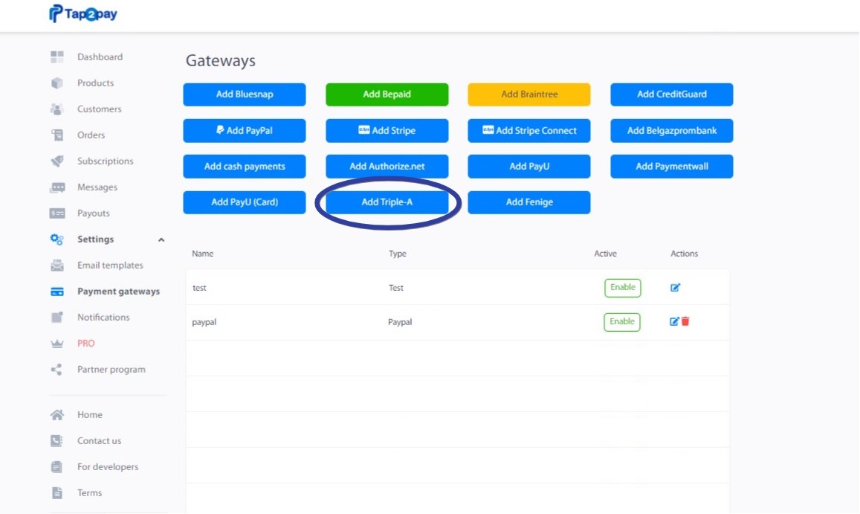860x514 pixels.
Task: Click the Terms page icon
Action: click(x=57, y=492)
